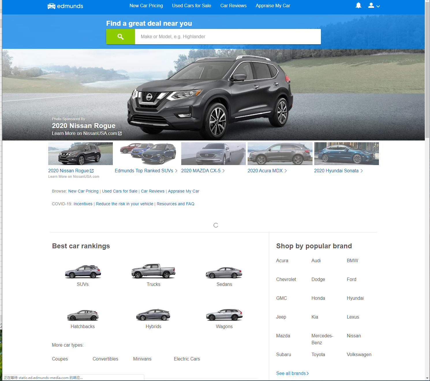
Task: Click the 2020 Acura MDX text link
Action: tap(265, 171)
